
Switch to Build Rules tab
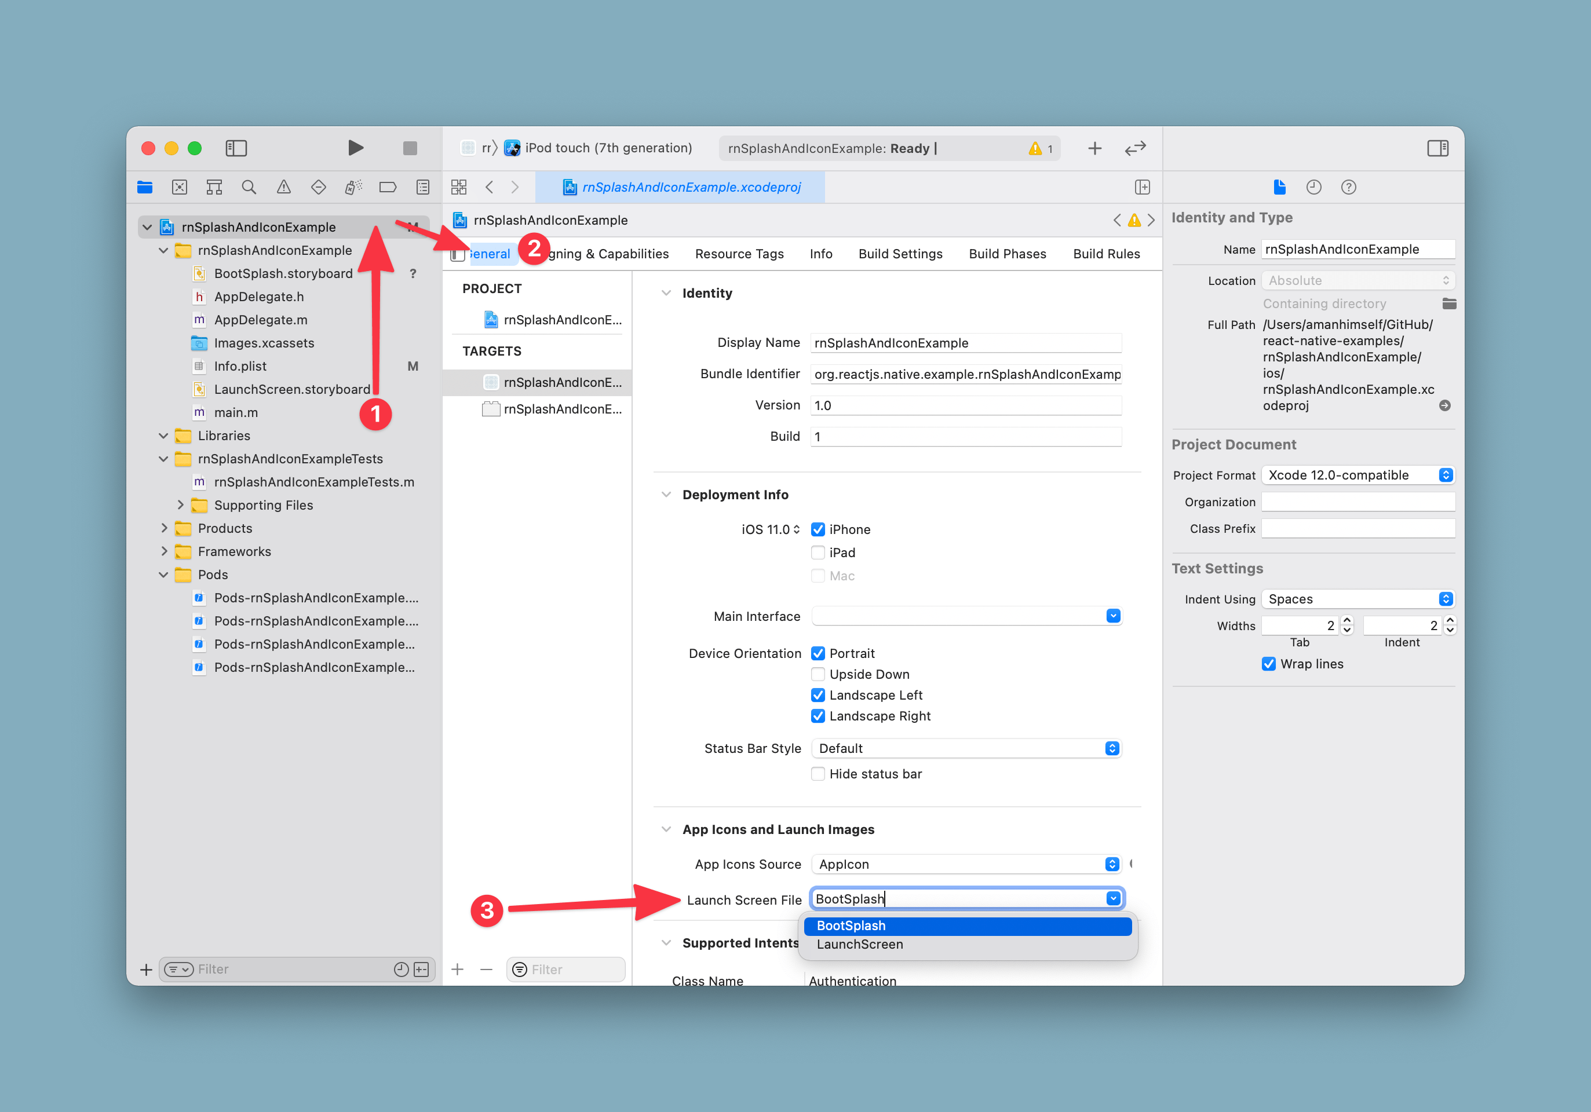(1107, 254)
